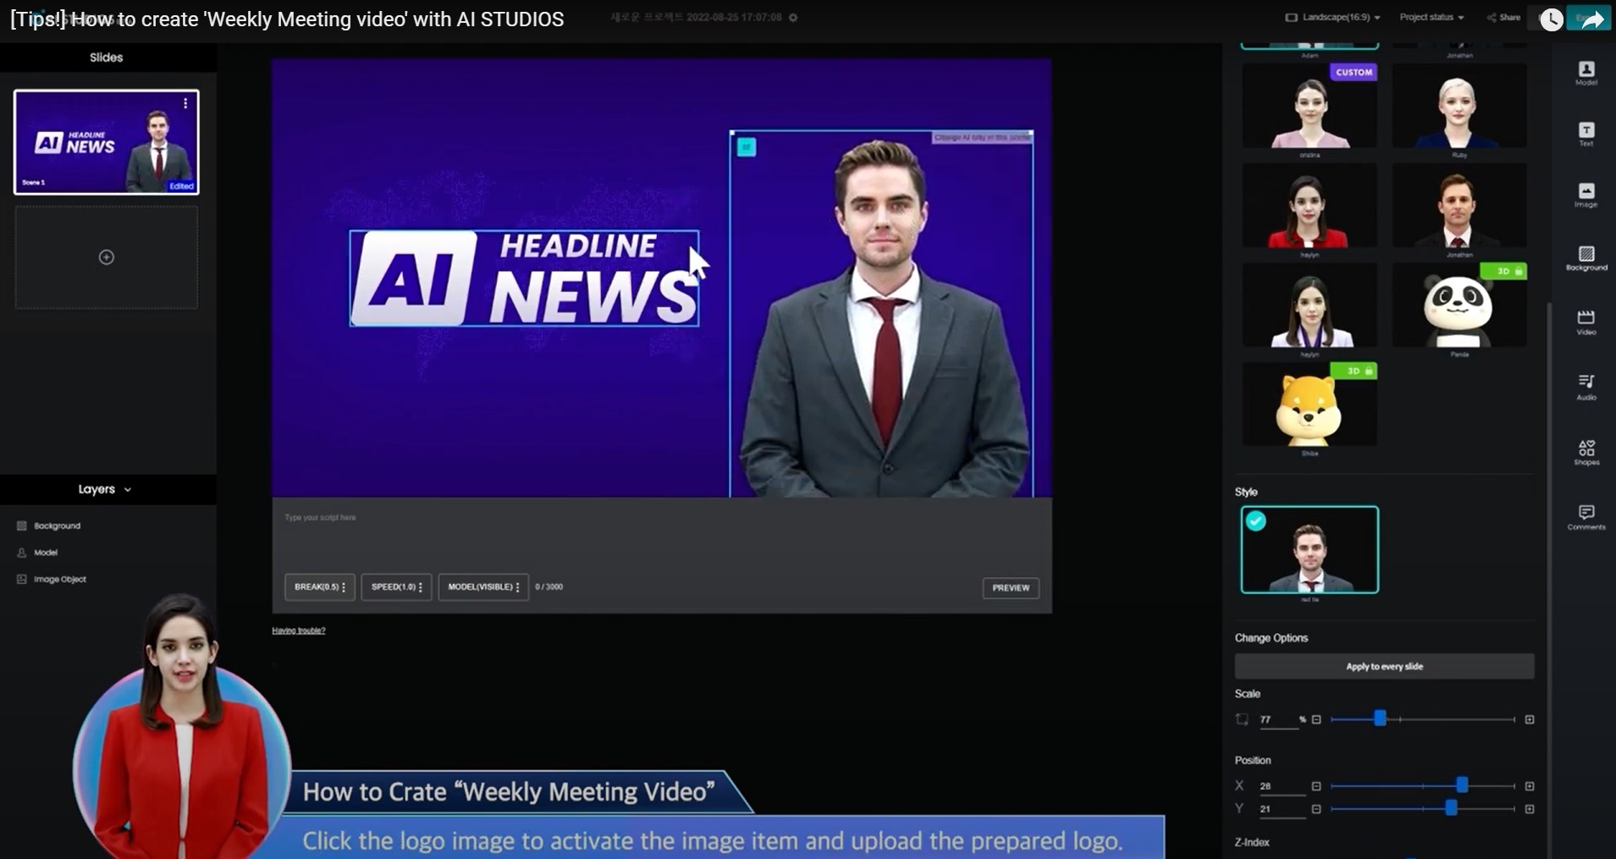Open the Image tool in sidebar
Viewport: 1616px width, 859px height.
[1586, 195]
